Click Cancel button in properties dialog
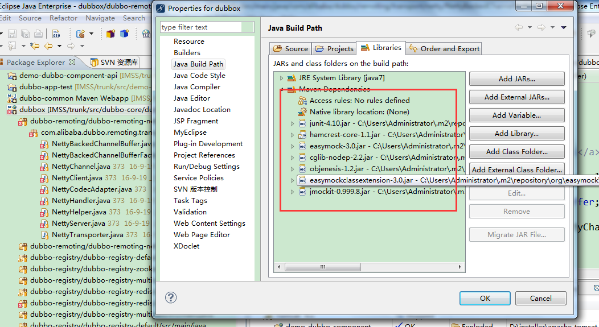Image resolution: width=599 pixels, height=327 pixels. [540, 299]
